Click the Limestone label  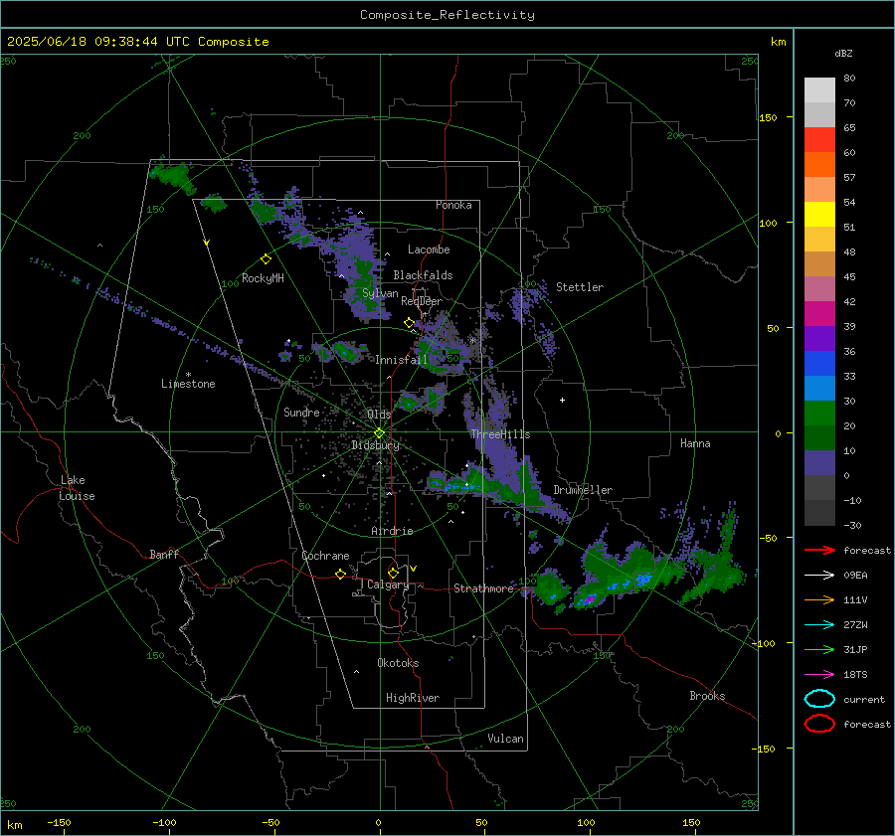click(188, 384)
